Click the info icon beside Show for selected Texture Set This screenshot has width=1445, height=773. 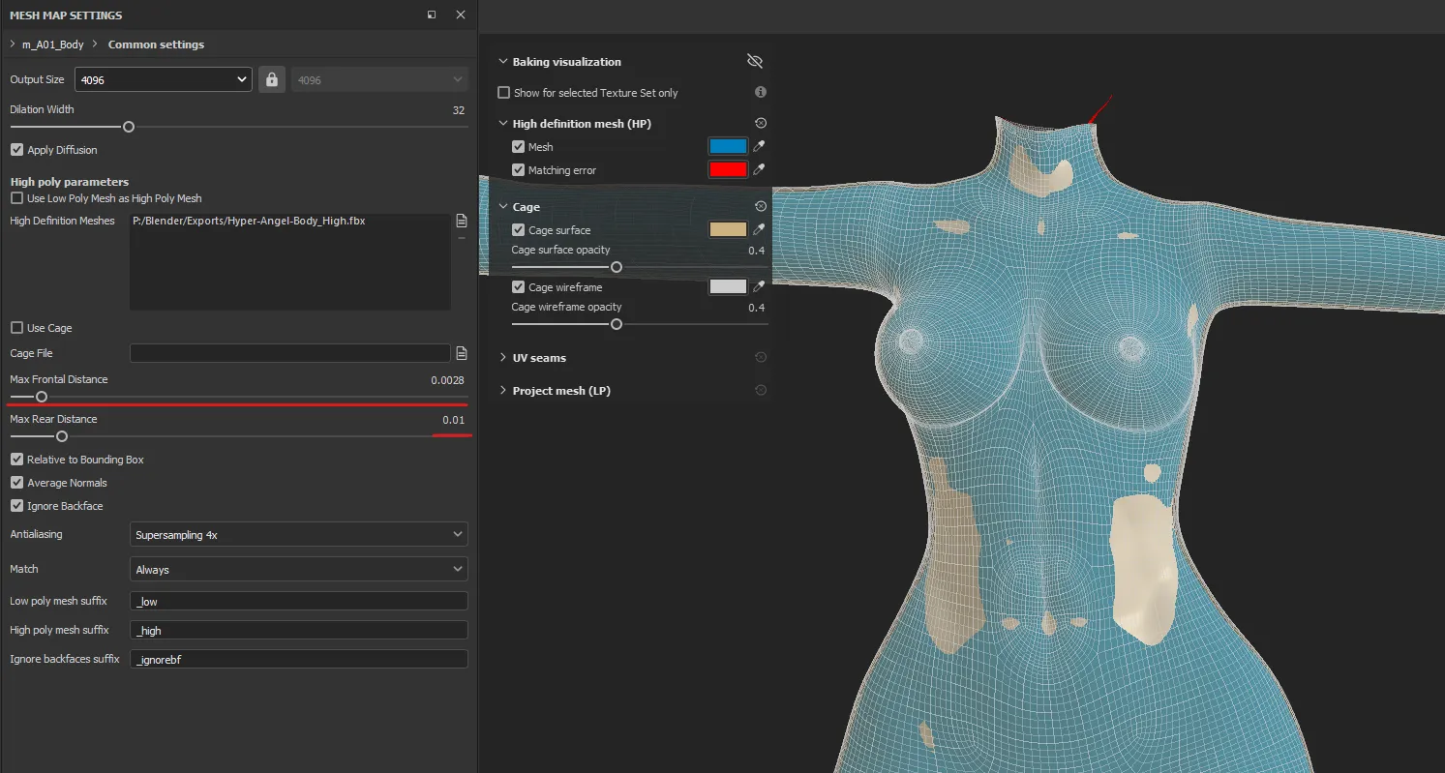[761, 92]
